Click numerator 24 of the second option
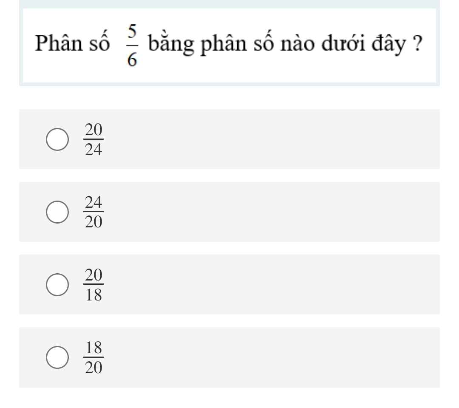This screenshot has height=408, width=459. tap(93, 203)
